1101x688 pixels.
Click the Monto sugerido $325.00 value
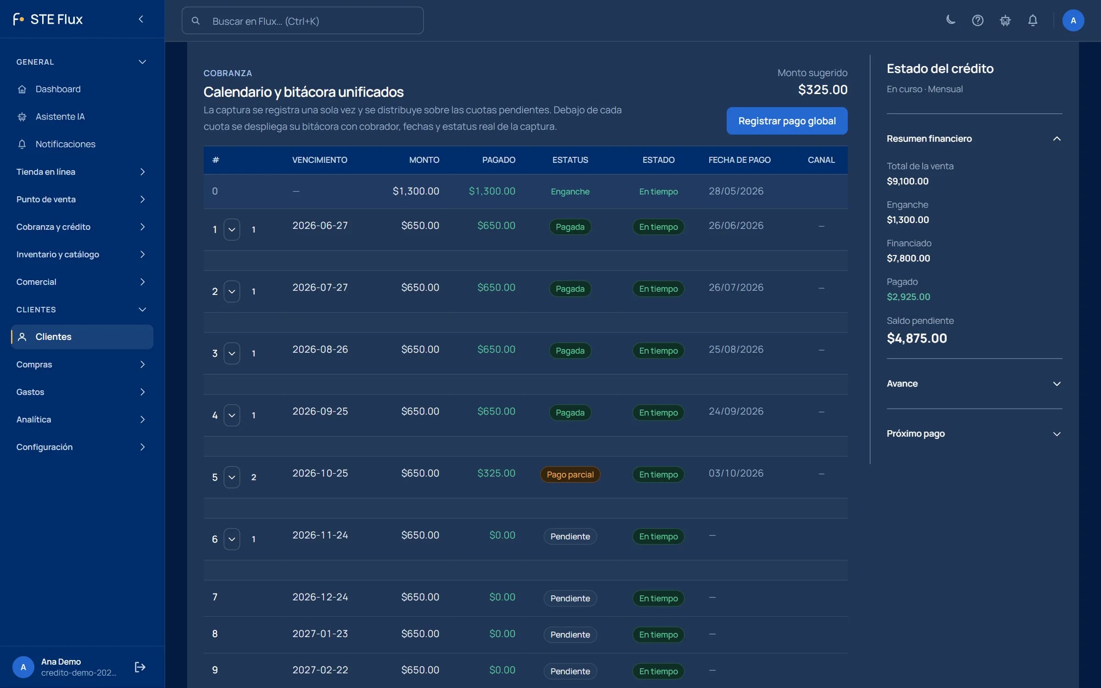pos(823,89)
